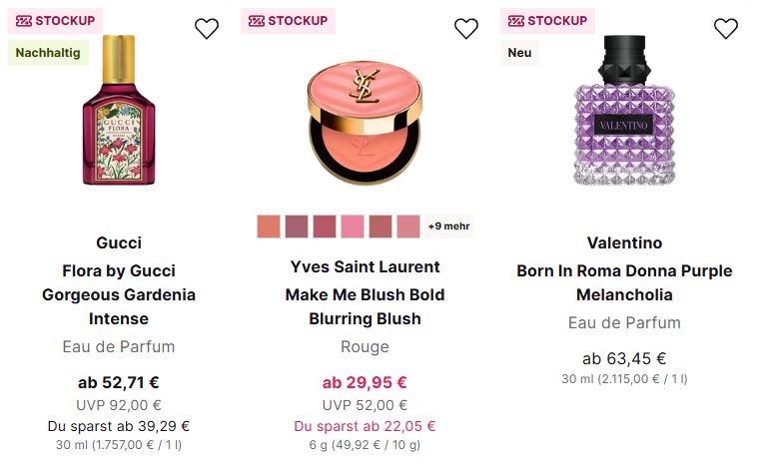Expand more shades with +9 mehr
This screenshot has width=759, height=469.
point(448,227)
